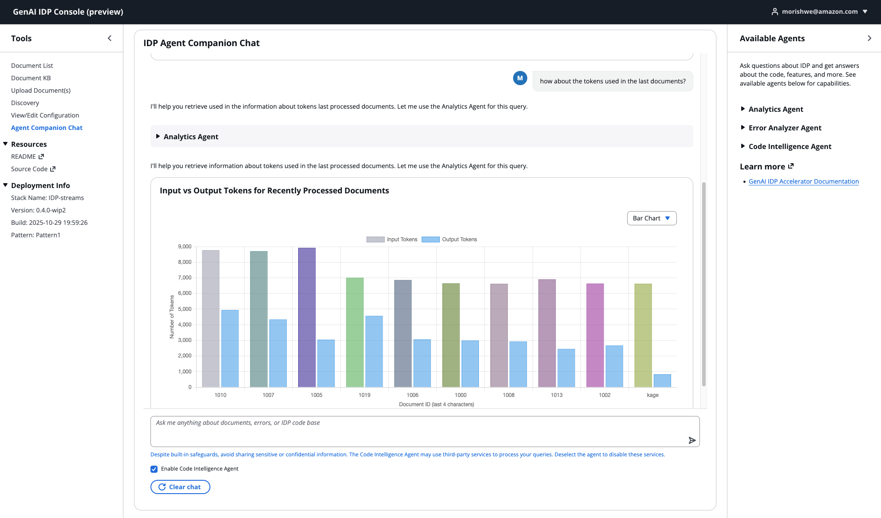Click the user avatar M badge
This screenshot has height=518, width=881.
(520, 78)
